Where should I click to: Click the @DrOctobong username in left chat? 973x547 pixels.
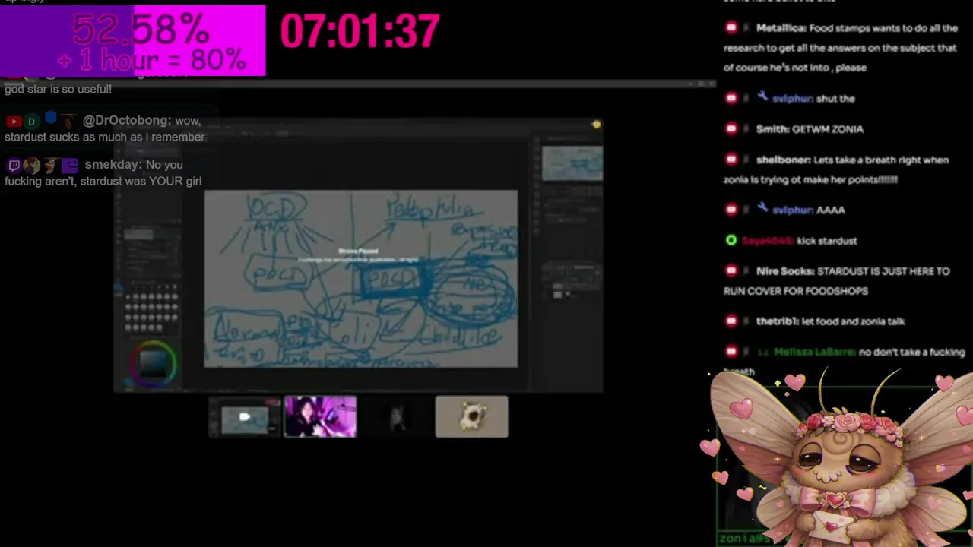click(x=125, y=121)
